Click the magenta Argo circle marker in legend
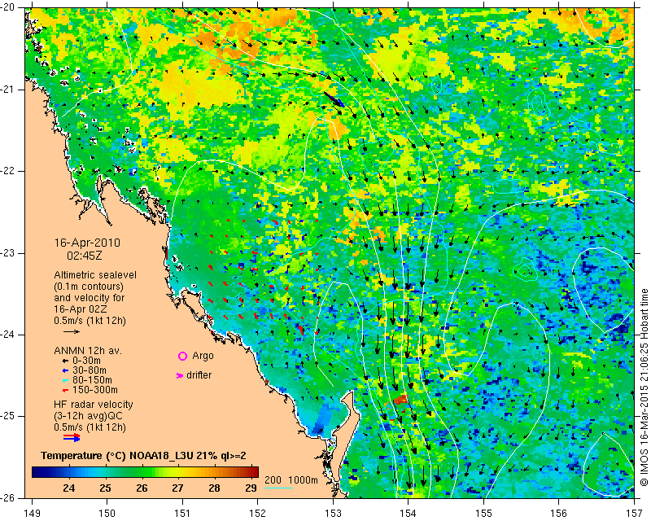This screenshot has width=651, height=521. [182, 356]
